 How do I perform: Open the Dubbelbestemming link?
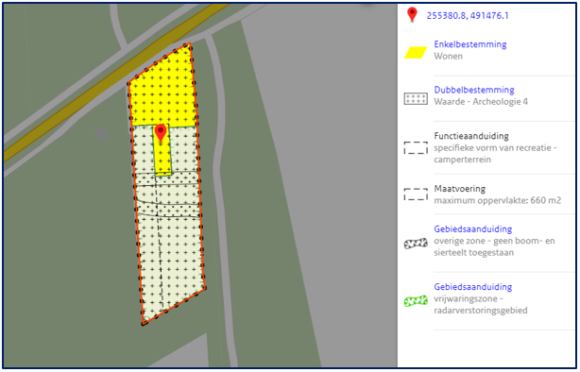474,90
